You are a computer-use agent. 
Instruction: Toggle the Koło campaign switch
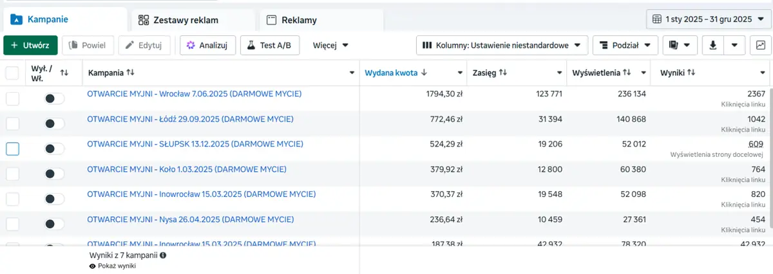click(54, 174)
